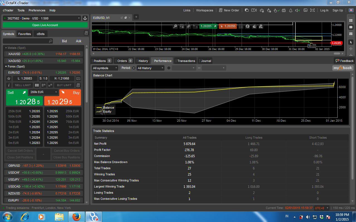Select multi-chart grid layout icon
The height and width of the screenshot is (222, 356).
point(351,20)
